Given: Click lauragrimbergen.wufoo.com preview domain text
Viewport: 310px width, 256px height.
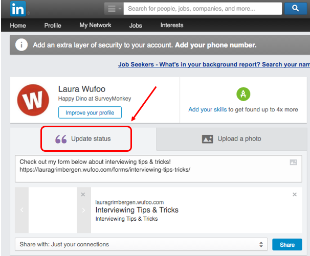Looking at the screenshot, I should [129, 202].
